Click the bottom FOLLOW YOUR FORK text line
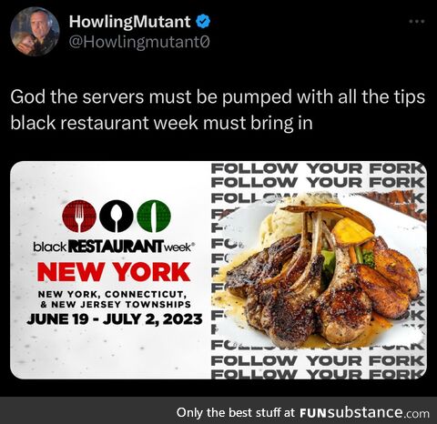Viewport: 437px width, 424px height. coord(317,374)
